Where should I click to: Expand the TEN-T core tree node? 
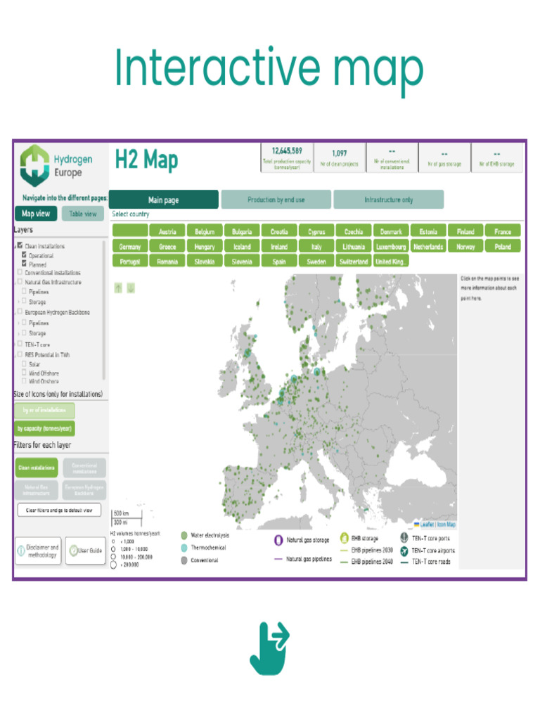pos(15,344)
